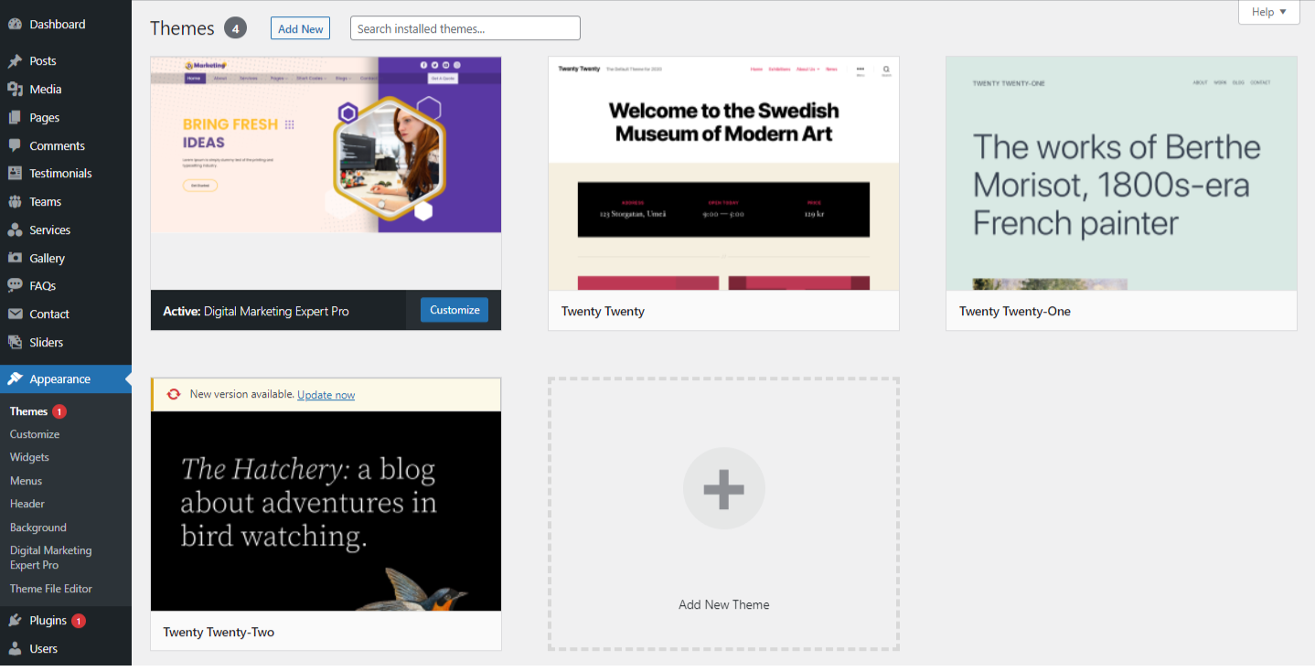Open the Twenty Twenty-One theme preview

tap(1121, 174)
